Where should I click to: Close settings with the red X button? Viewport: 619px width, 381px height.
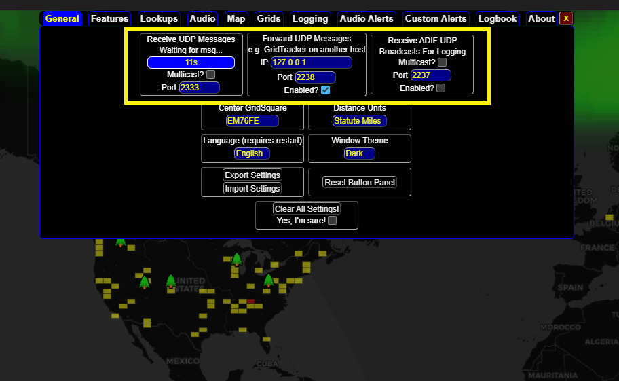point(566,18)
